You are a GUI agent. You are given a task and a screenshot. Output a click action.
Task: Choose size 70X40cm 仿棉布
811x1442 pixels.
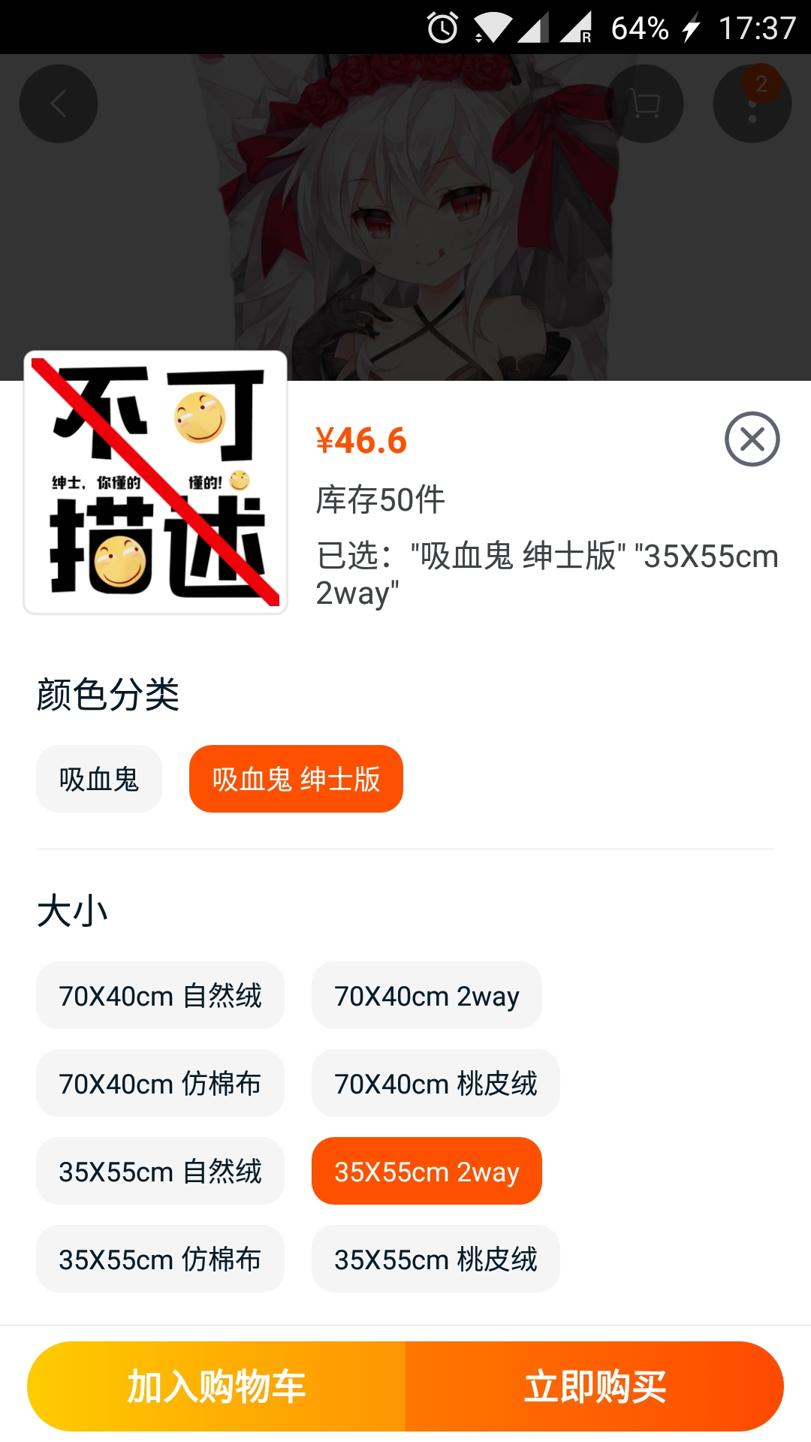pyautogui.click(x=160, y=1083)
